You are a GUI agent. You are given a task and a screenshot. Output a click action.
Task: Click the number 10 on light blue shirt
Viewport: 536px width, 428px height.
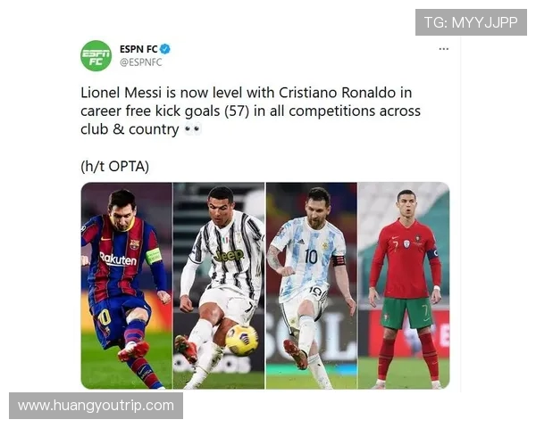click(311, 256)
